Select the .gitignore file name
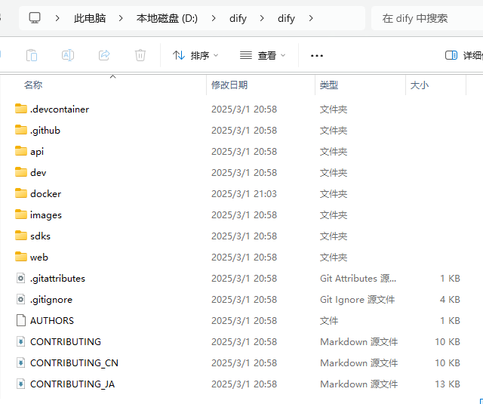The height and width of the screenshot is (404, 483). pyautogui.click(x=51, y=300)
